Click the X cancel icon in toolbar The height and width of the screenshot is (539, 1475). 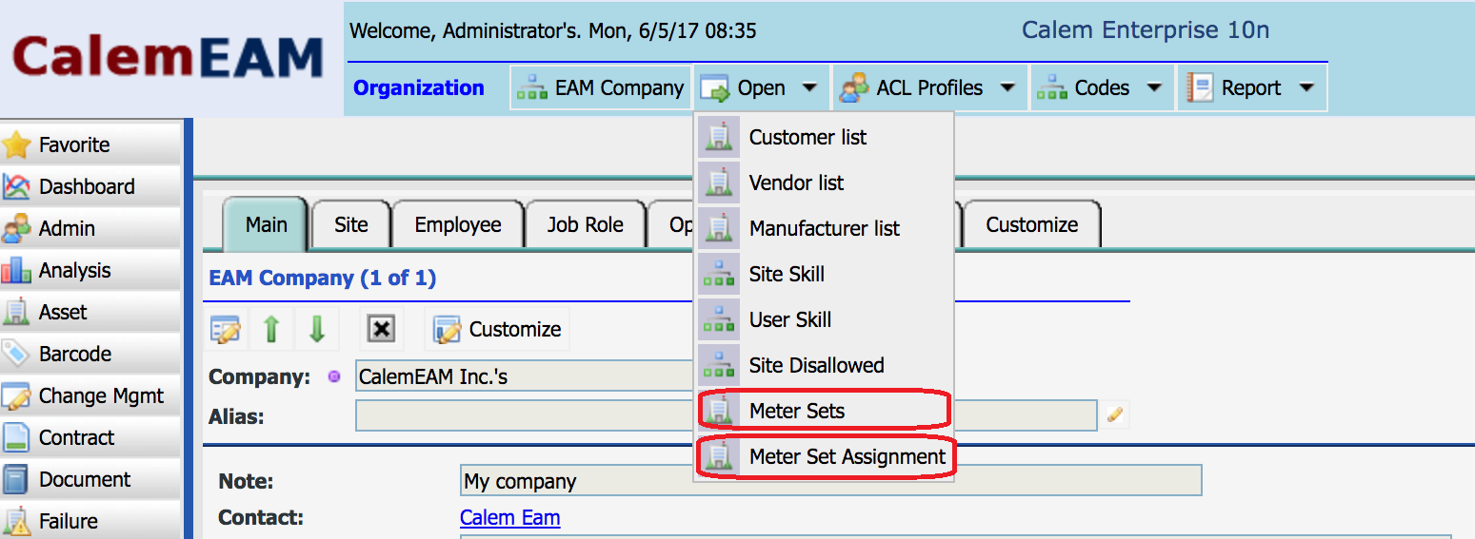click(381, 330)
